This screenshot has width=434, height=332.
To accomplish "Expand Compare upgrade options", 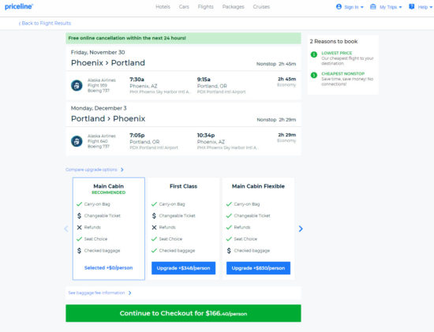I will (x=95, y=170).
